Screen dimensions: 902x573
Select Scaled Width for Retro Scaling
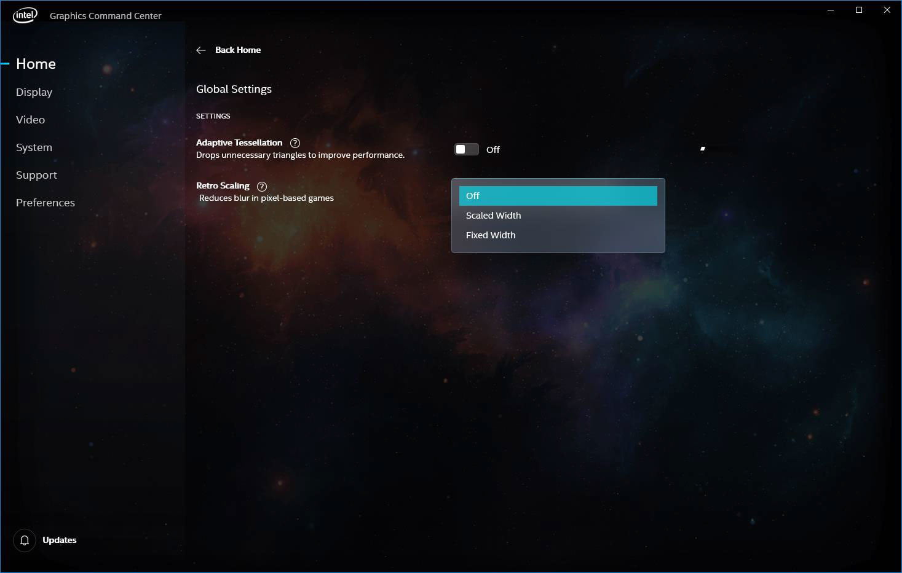558,215
